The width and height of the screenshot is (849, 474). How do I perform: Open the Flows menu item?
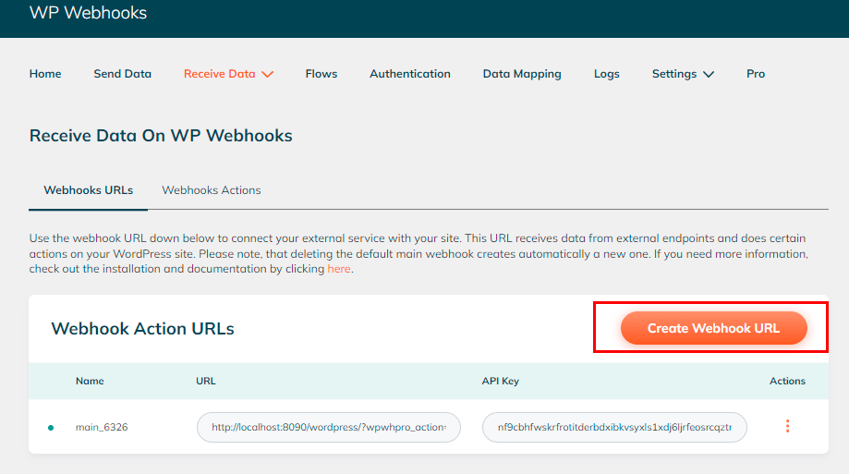(321, 74)
